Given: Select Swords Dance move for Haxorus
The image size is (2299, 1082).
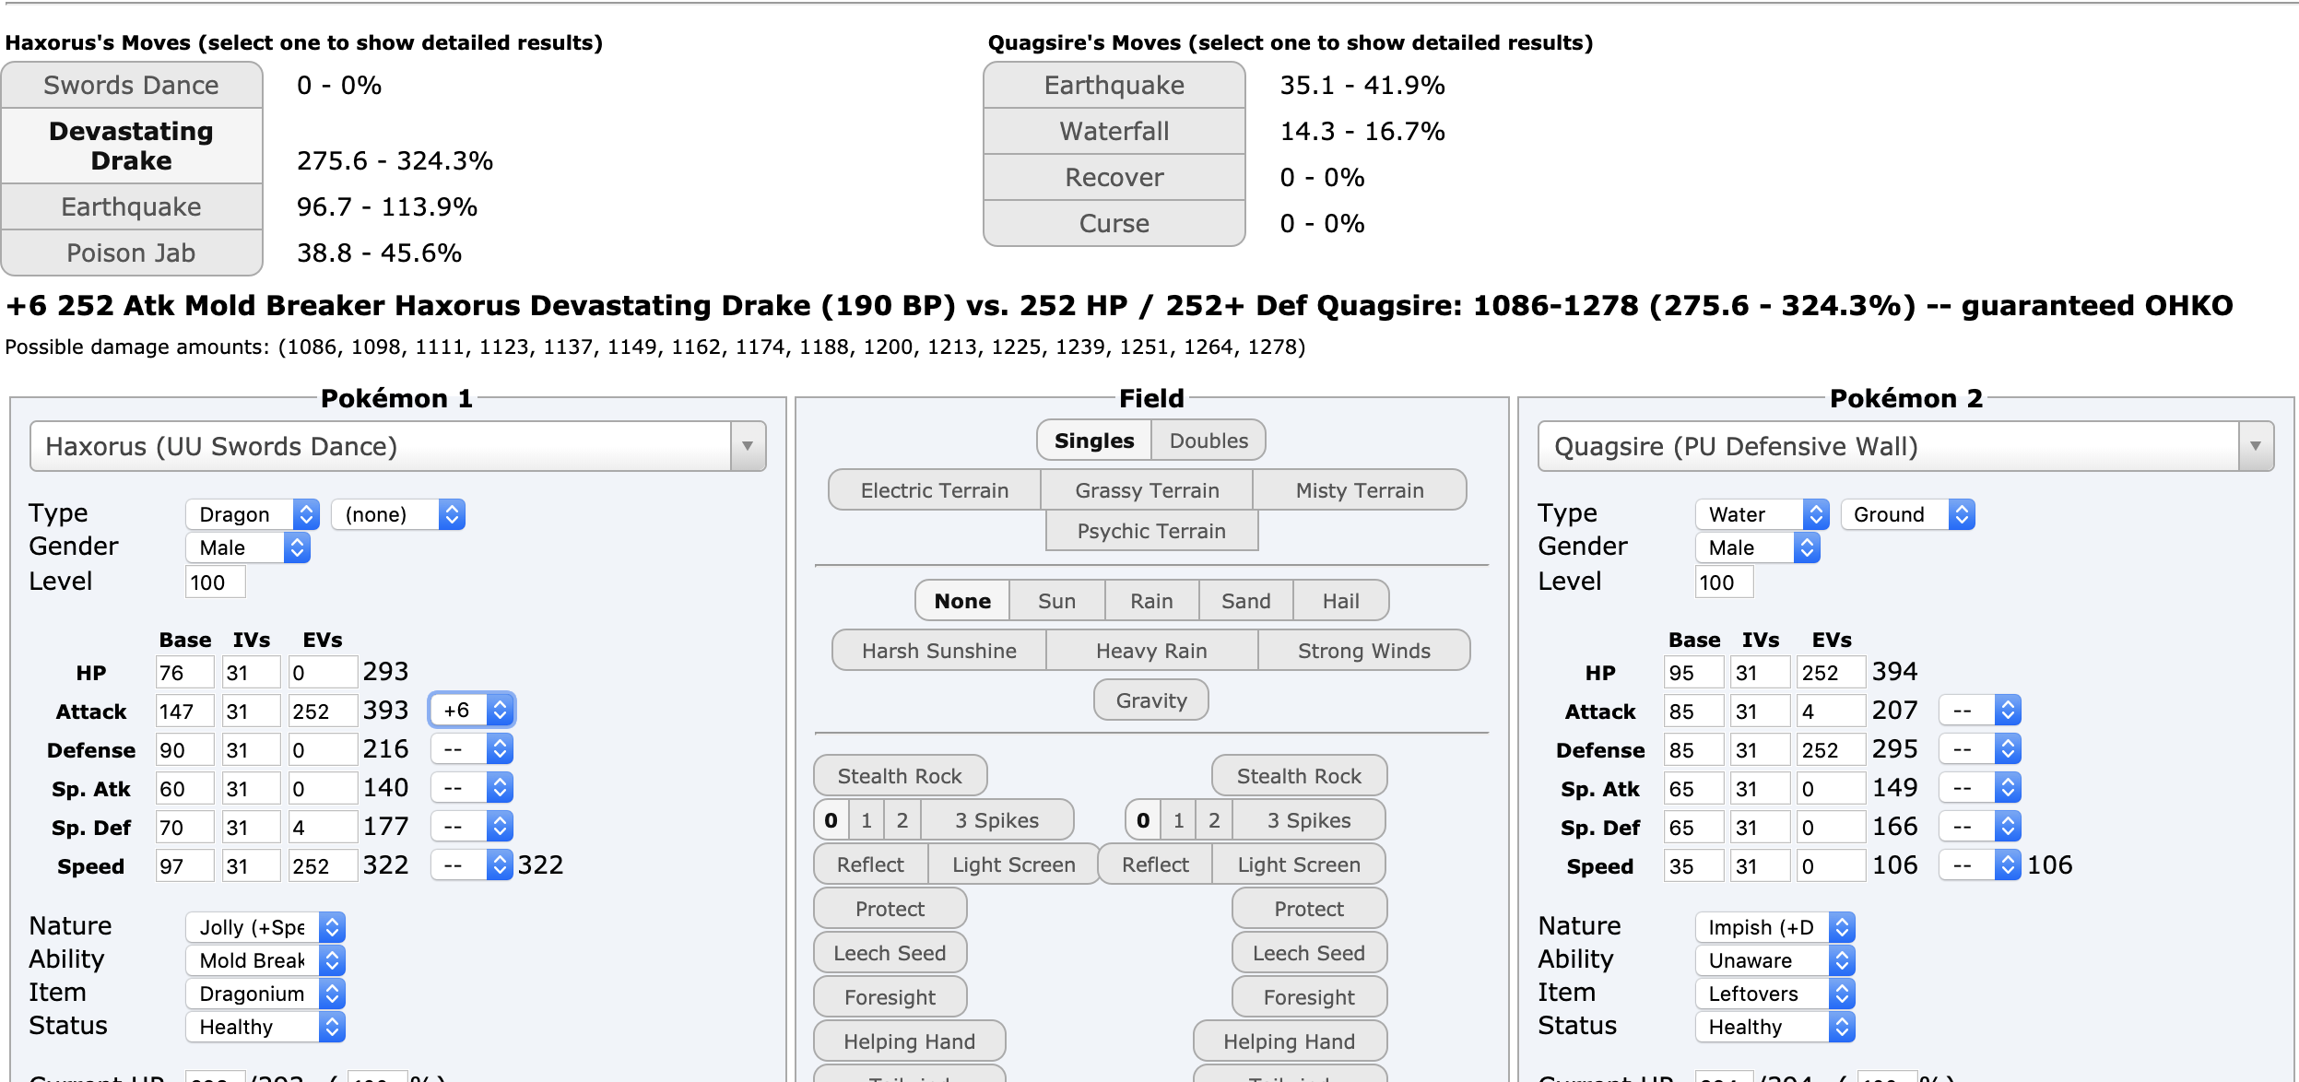Looking at the screenshot, I should 132,84.
